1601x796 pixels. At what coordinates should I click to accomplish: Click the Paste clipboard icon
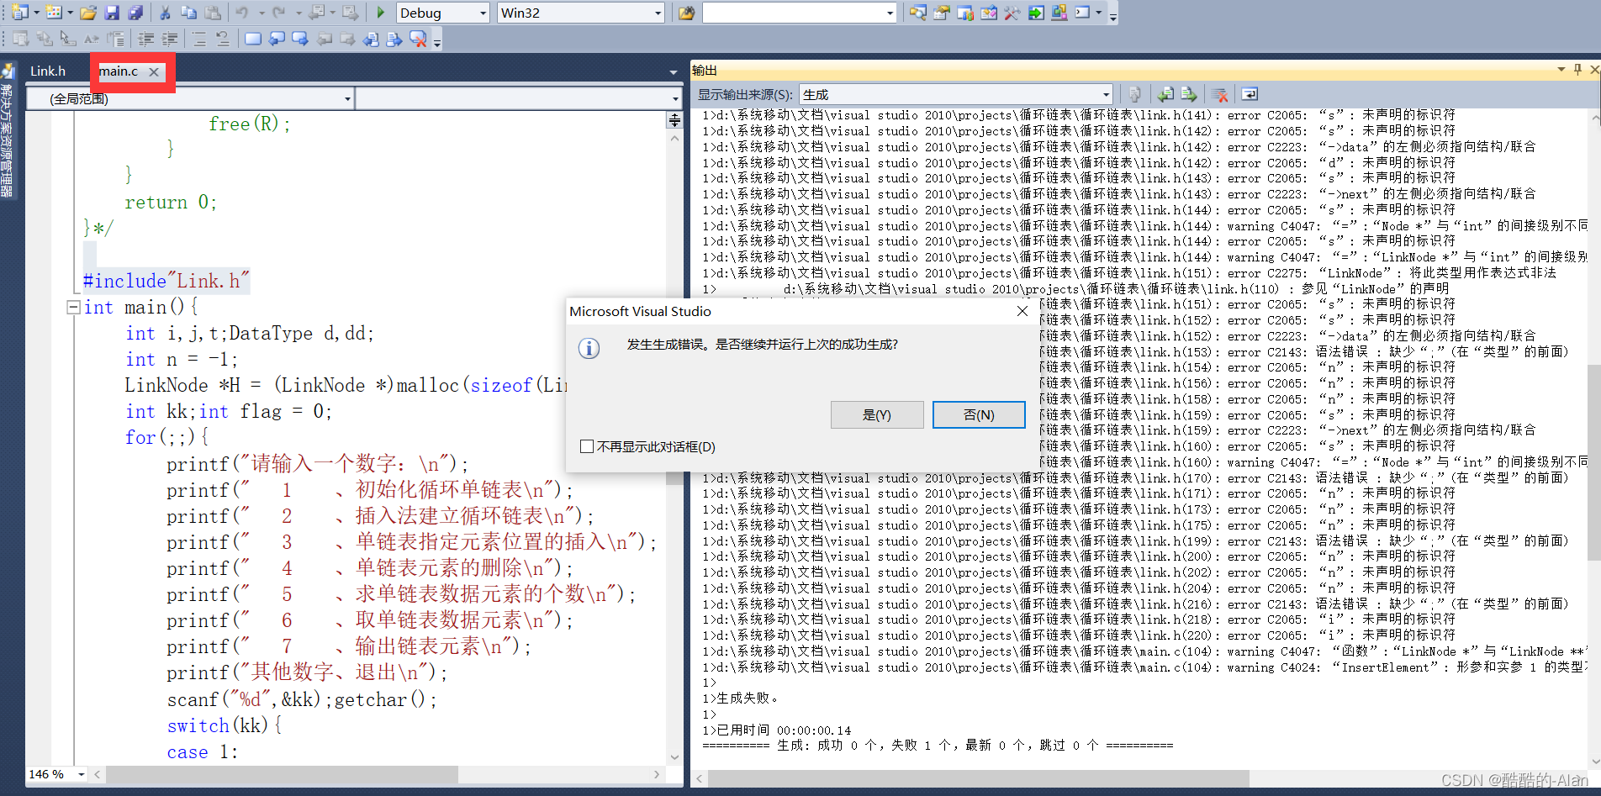click(x=214, y=13)
